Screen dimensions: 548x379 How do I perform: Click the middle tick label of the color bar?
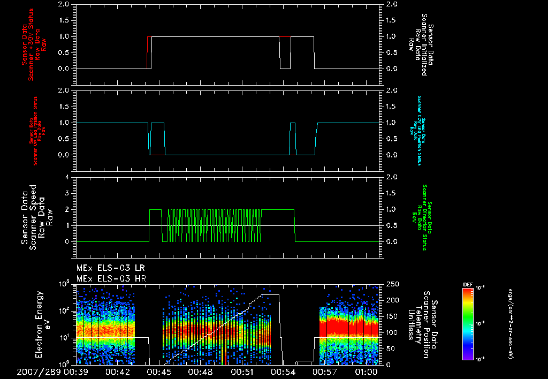pyautogui.click(x=481, y=324)
